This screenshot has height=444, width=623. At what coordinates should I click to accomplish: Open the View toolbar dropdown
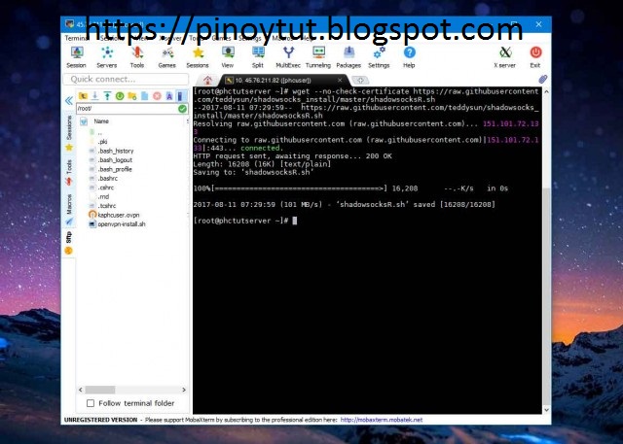click(x=228, y=57)
